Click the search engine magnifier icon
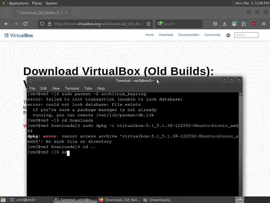 160,24
